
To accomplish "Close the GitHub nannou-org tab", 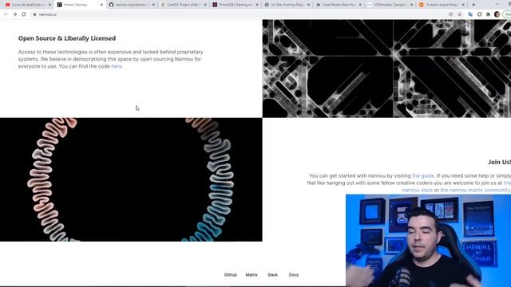I will click(153, 5).
